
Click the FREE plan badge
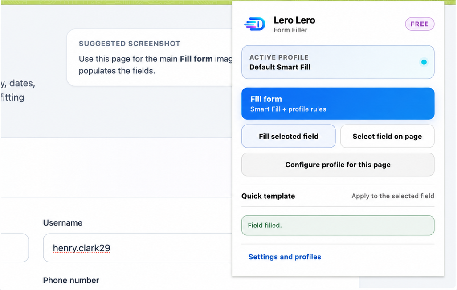pos(420,24)
